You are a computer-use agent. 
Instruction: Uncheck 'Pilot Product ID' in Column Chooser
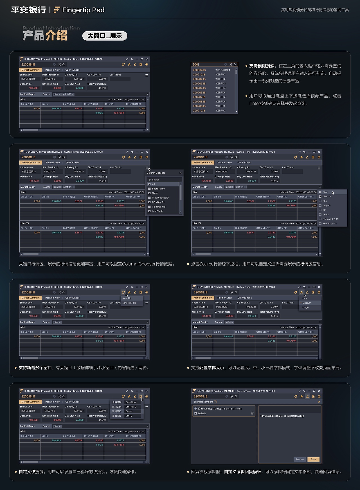[x=150, y=198]
